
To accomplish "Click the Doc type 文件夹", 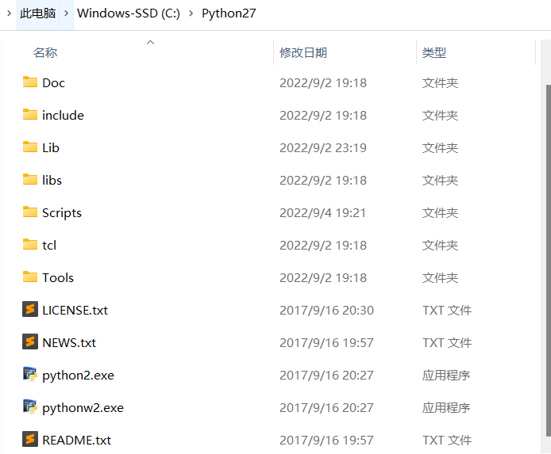I will 441,83.
